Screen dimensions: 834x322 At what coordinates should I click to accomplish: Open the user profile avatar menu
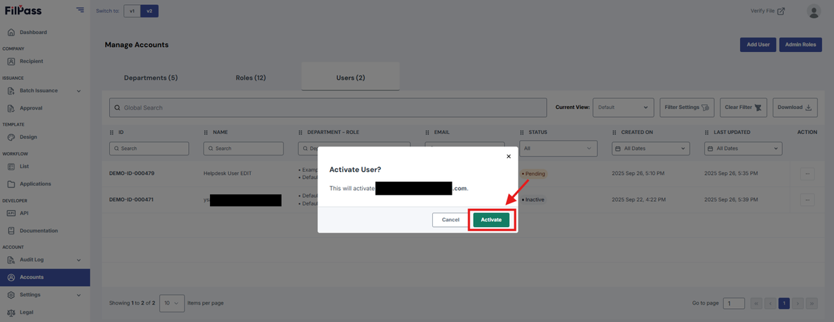(814, 11)
